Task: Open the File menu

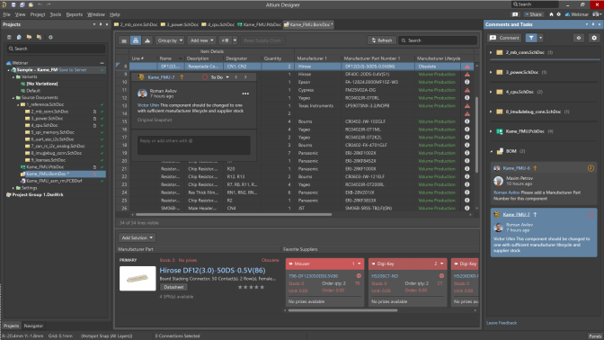Action: [6, 14]
